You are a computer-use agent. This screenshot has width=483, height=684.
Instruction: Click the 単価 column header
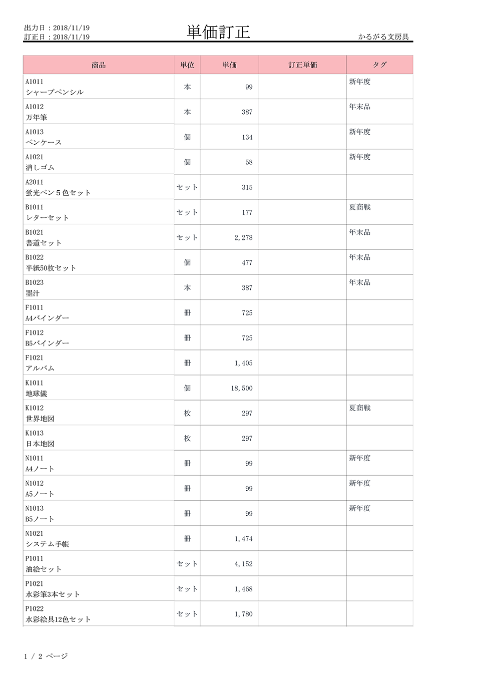click(229, 65)
